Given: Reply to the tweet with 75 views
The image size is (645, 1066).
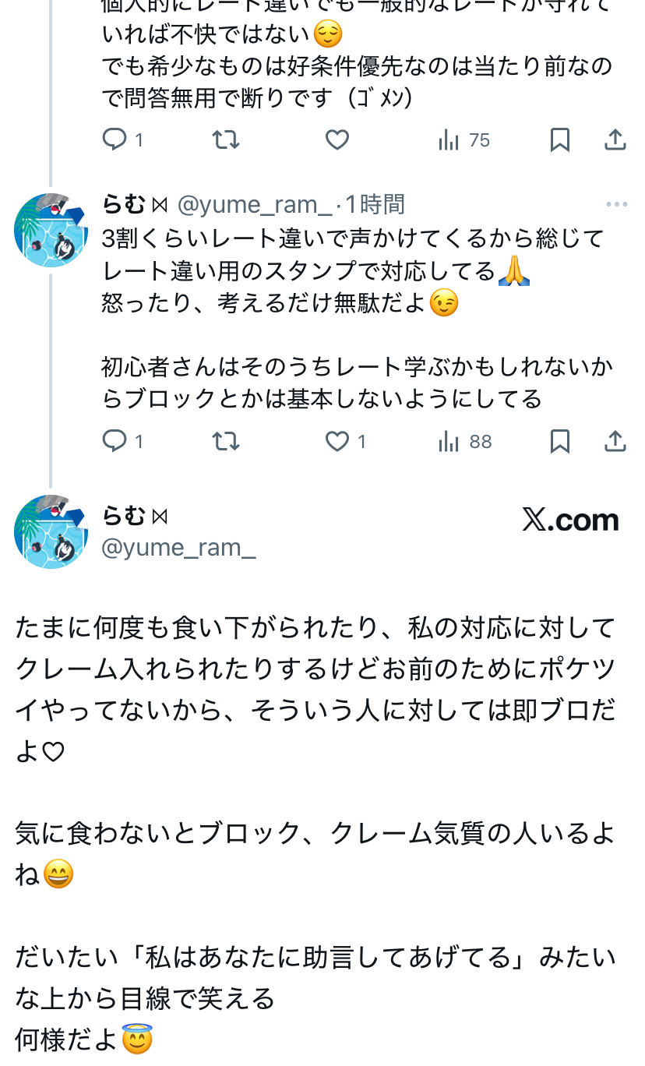Looking at the screenshot, I should click(x=115, y=140).
